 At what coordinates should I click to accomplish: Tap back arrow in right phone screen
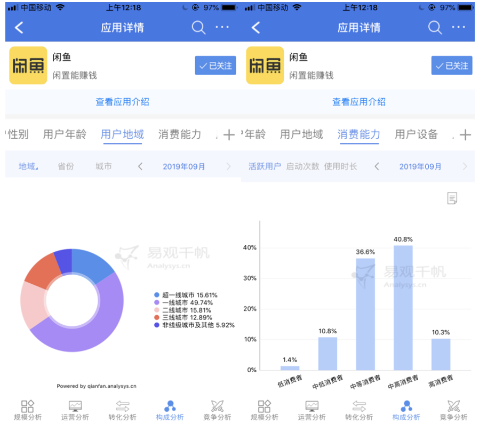click(256, 28)
